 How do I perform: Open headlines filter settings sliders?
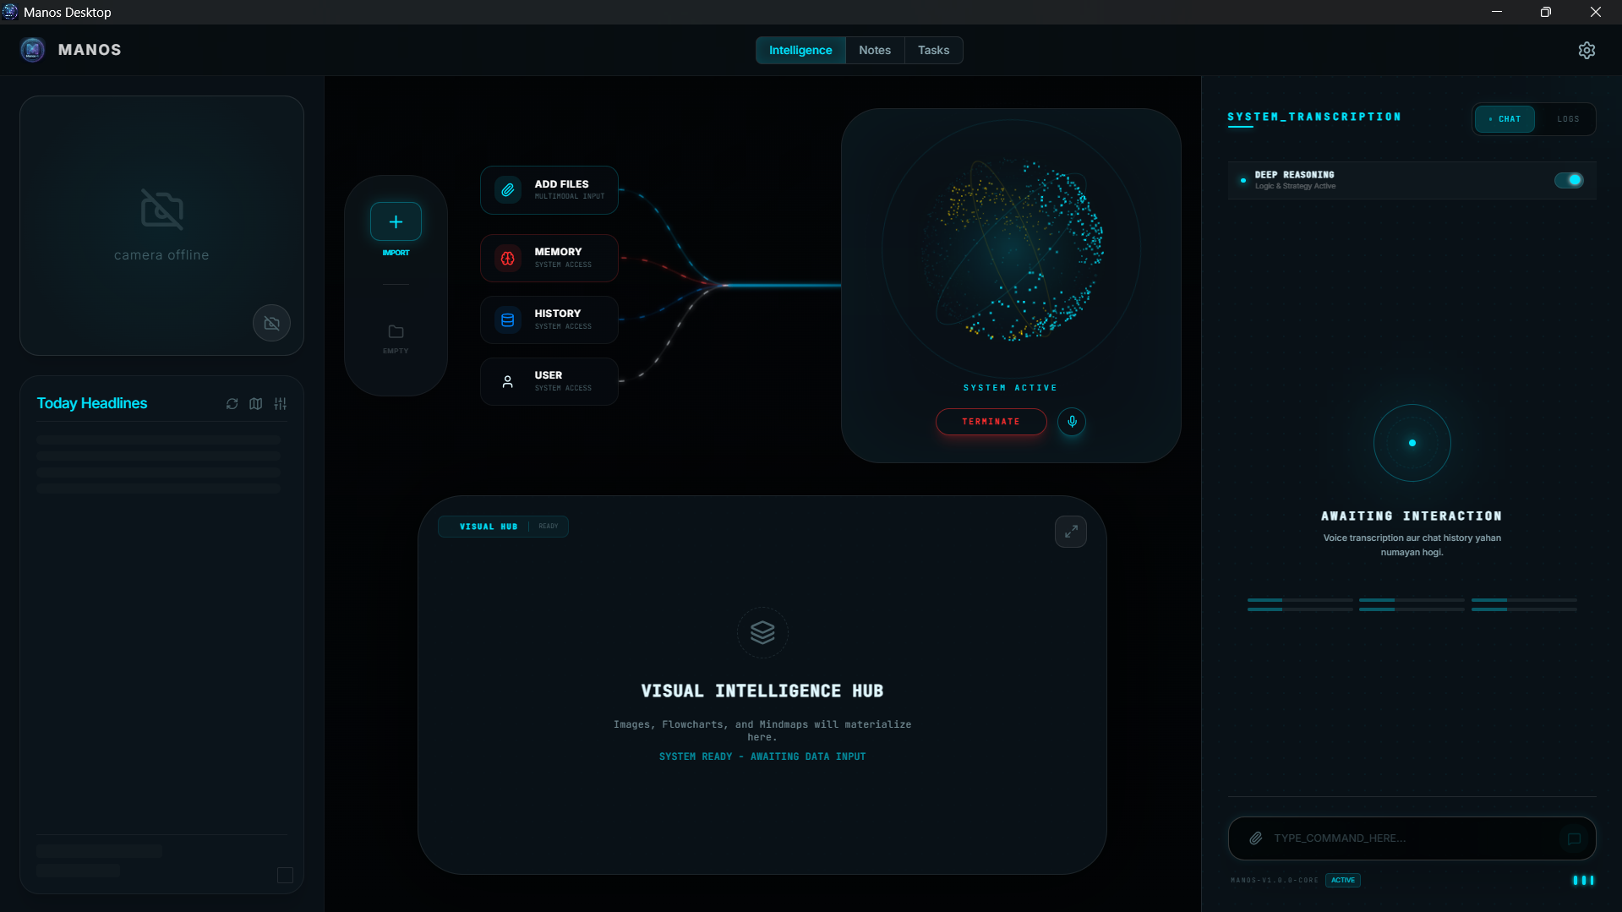tap(280, 404)
